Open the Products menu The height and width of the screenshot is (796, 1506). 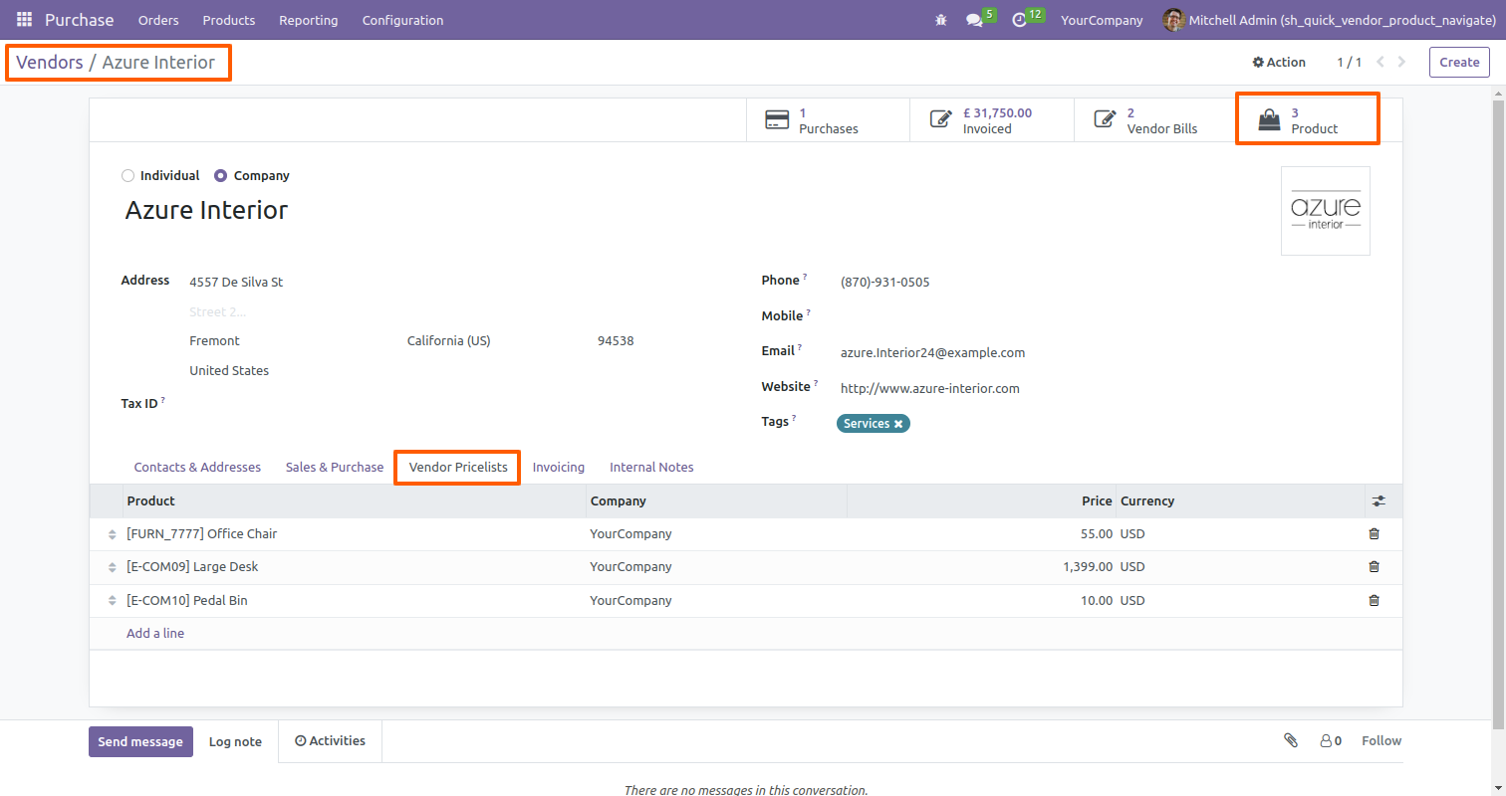click(x=229, y=20)
